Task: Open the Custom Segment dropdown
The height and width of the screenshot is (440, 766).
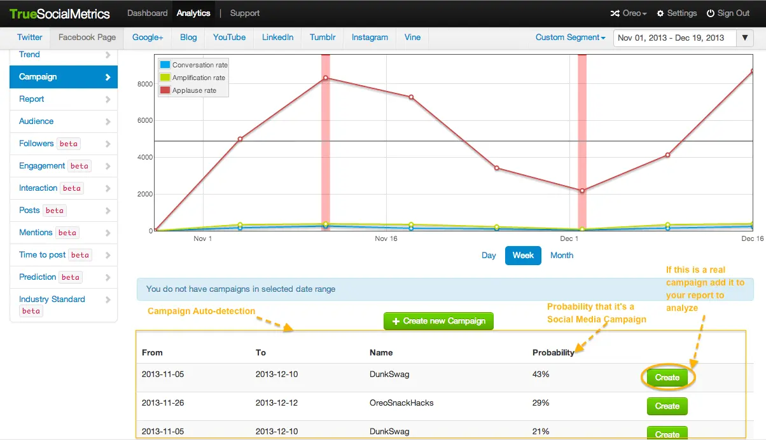Action: coord(570,38)
